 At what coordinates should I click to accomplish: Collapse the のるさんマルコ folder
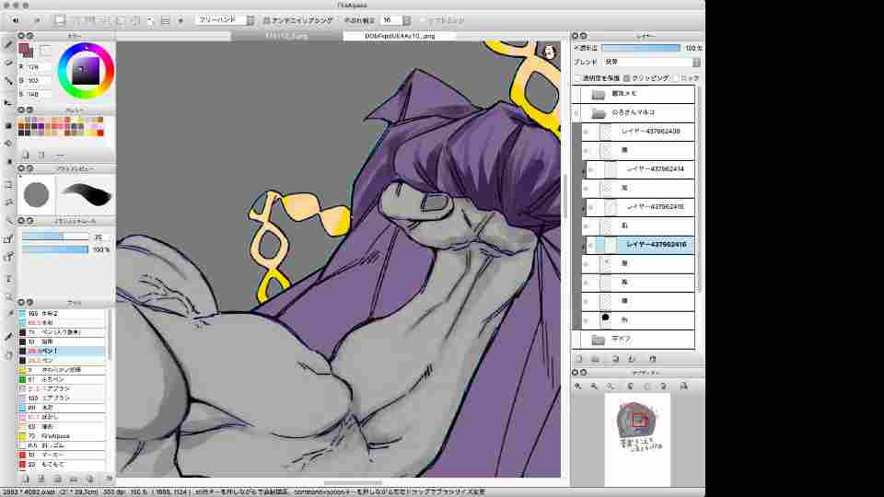tap(599, 113)
